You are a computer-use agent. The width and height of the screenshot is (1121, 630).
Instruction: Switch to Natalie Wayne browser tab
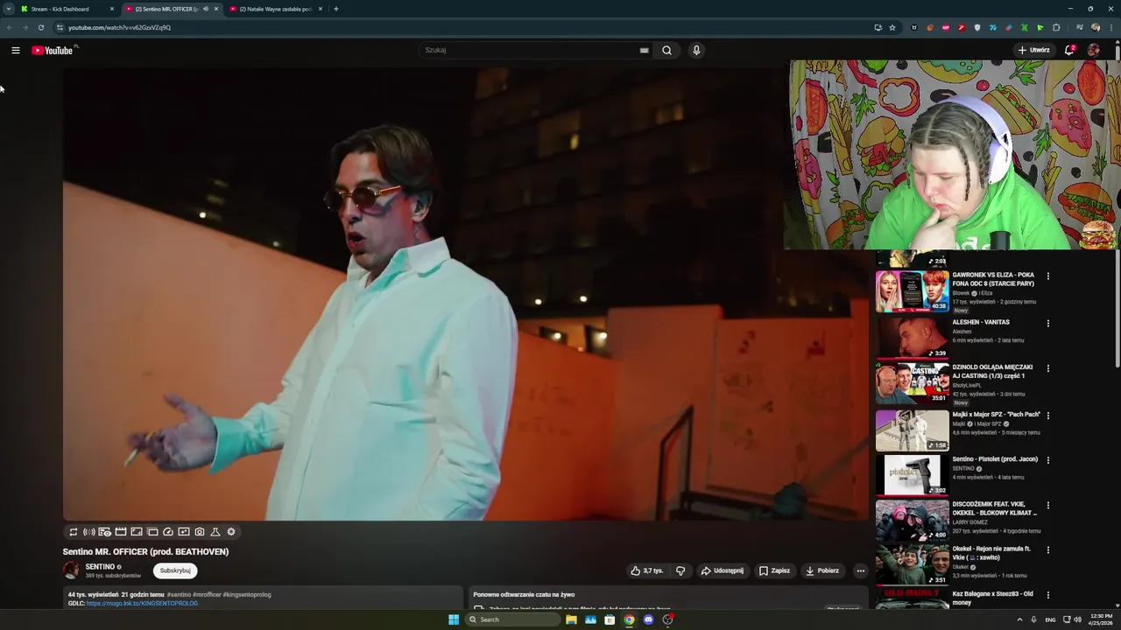pos(275,9)
